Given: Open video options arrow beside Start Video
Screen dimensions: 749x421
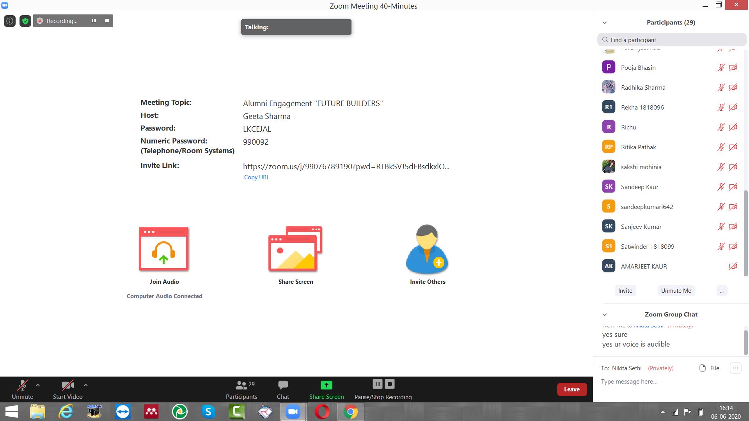Looking at the screenshot, I should tap(86, 385).
